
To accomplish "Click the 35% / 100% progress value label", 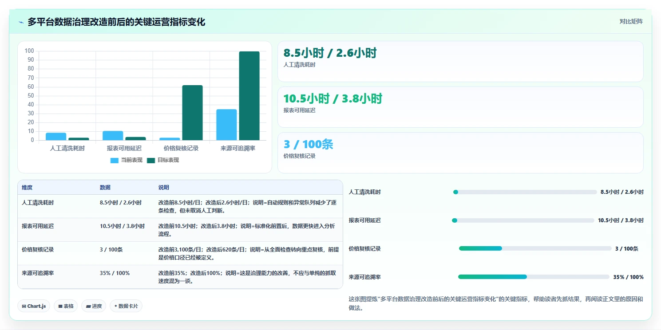I will tap(628, 277).
